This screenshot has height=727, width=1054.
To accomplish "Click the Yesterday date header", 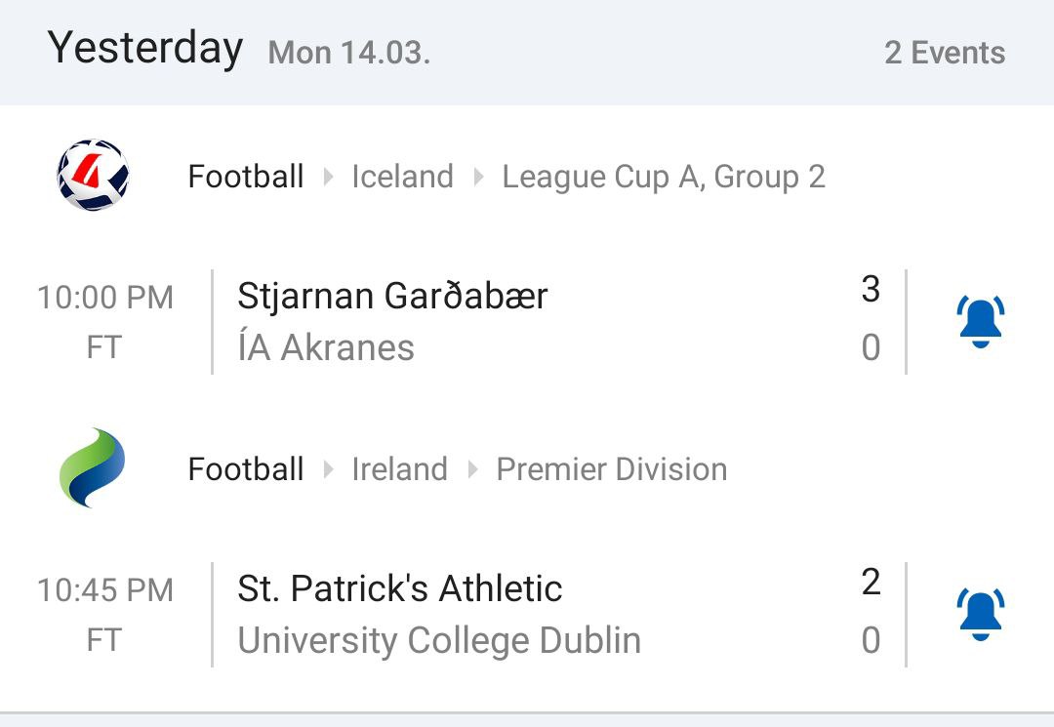I will tap(145, 49).
